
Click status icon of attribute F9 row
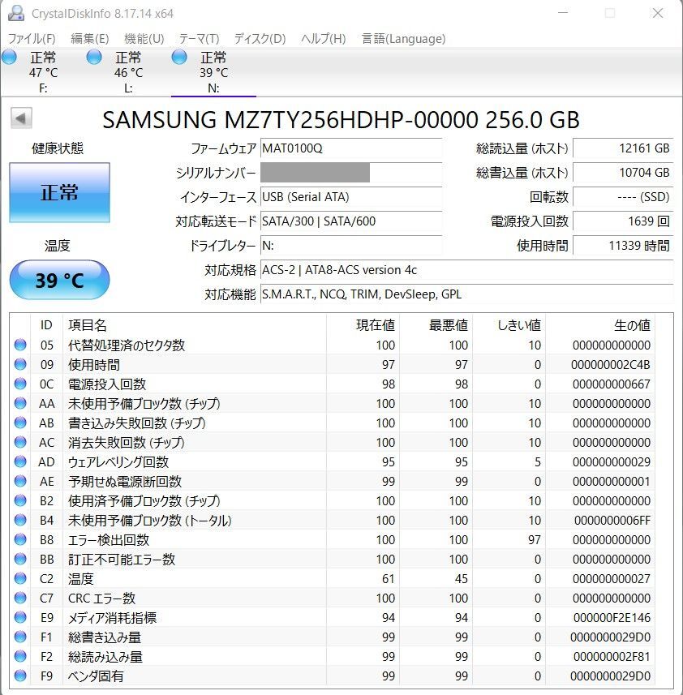20,676
